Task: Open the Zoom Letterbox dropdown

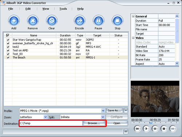Action: (45, 117)
